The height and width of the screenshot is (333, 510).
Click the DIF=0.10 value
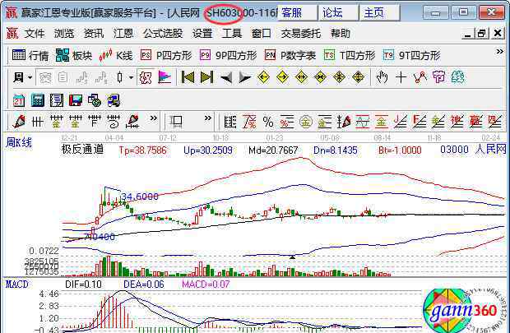tap(84, 284)
